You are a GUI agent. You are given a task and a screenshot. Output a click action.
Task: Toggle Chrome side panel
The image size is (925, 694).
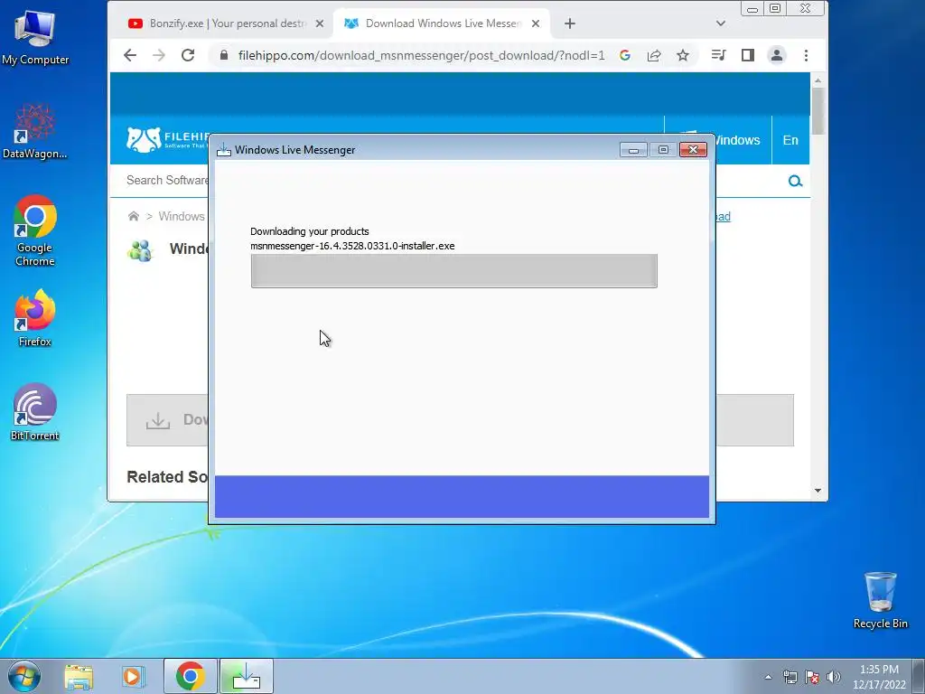pos(747,55)
